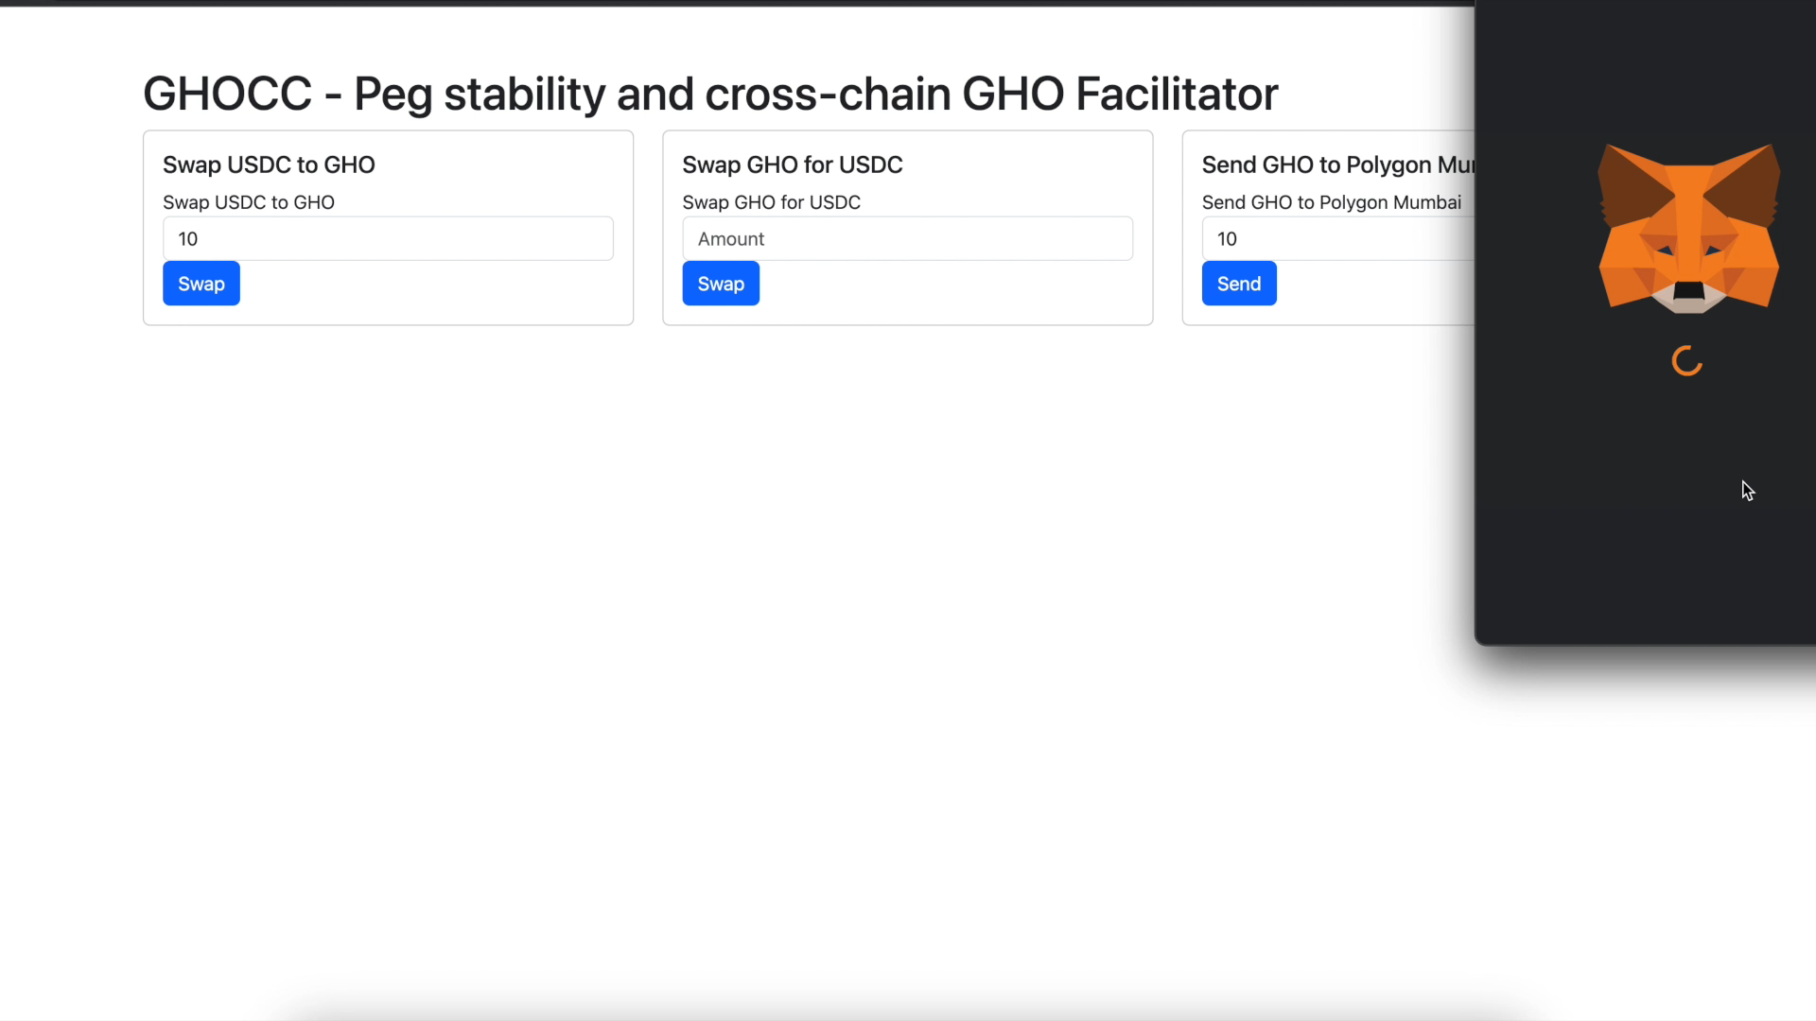Image resolution: width=1816 pixels, height=1021 pixels.
Task: Click empty space right of first Swap button
Action: [x=426, y=284]
